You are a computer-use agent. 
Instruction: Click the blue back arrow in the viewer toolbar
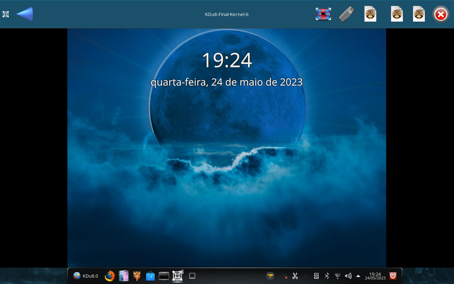25,14
